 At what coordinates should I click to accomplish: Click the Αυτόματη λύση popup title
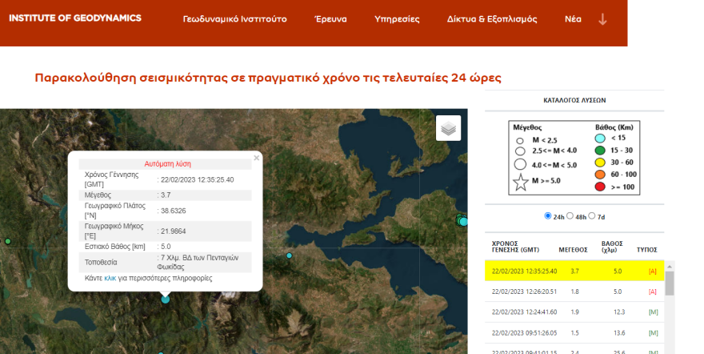(x=167, y=164)
